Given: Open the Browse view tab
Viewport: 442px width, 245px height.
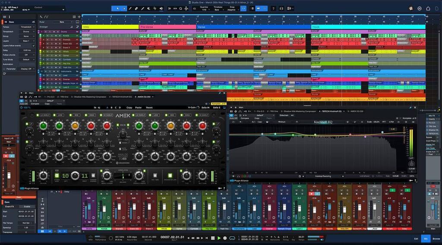Looking at the screenshot, I should coord(436,239).
